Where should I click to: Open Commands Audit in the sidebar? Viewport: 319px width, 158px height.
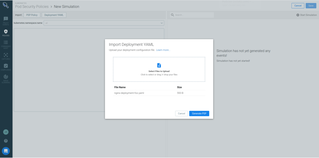(x=6, y=44)
